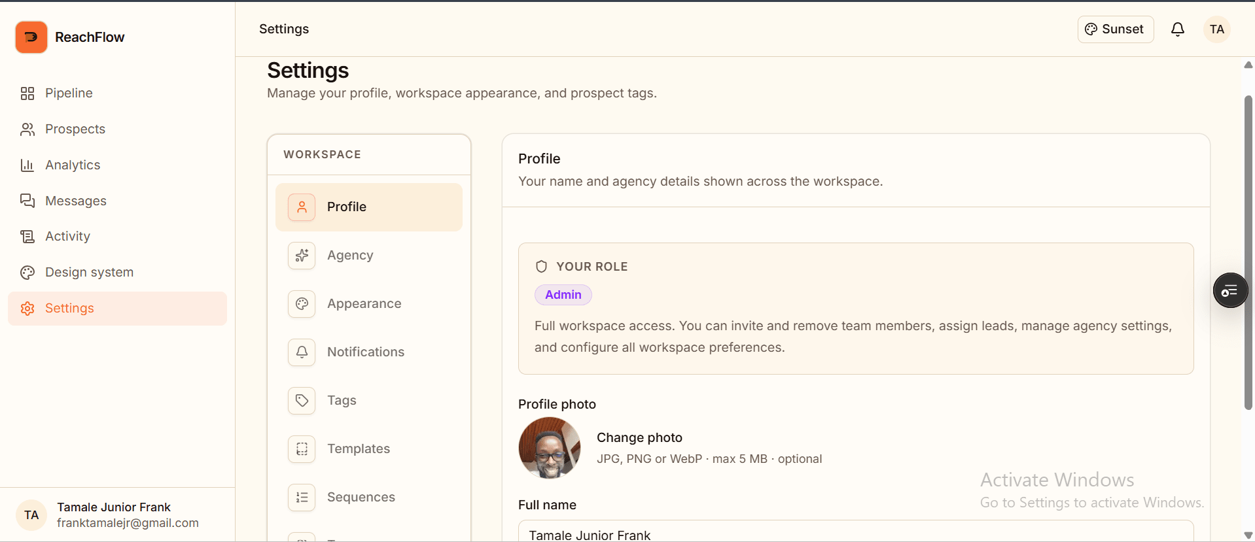The image size is (1255, 542).
Task: Click the Activity sidebar icon
Action: coord(27,236)
